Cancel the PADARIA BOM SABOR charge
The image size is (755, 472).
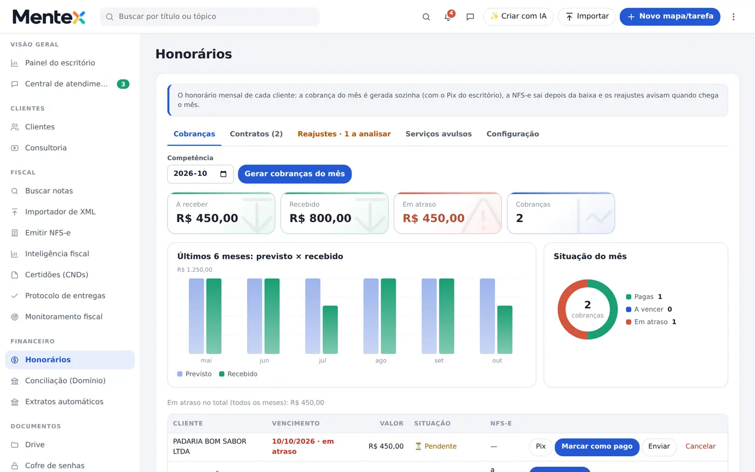701,447
